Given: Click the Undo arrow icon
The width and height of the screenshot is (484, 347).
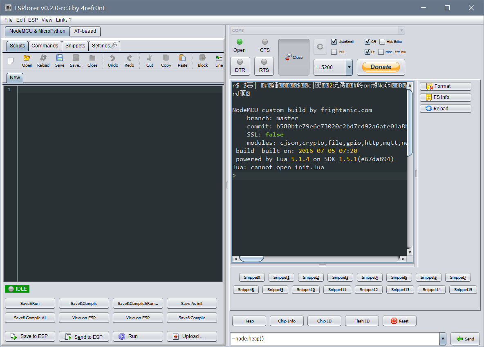Looking at the screenshot, I should click(113, 58).
